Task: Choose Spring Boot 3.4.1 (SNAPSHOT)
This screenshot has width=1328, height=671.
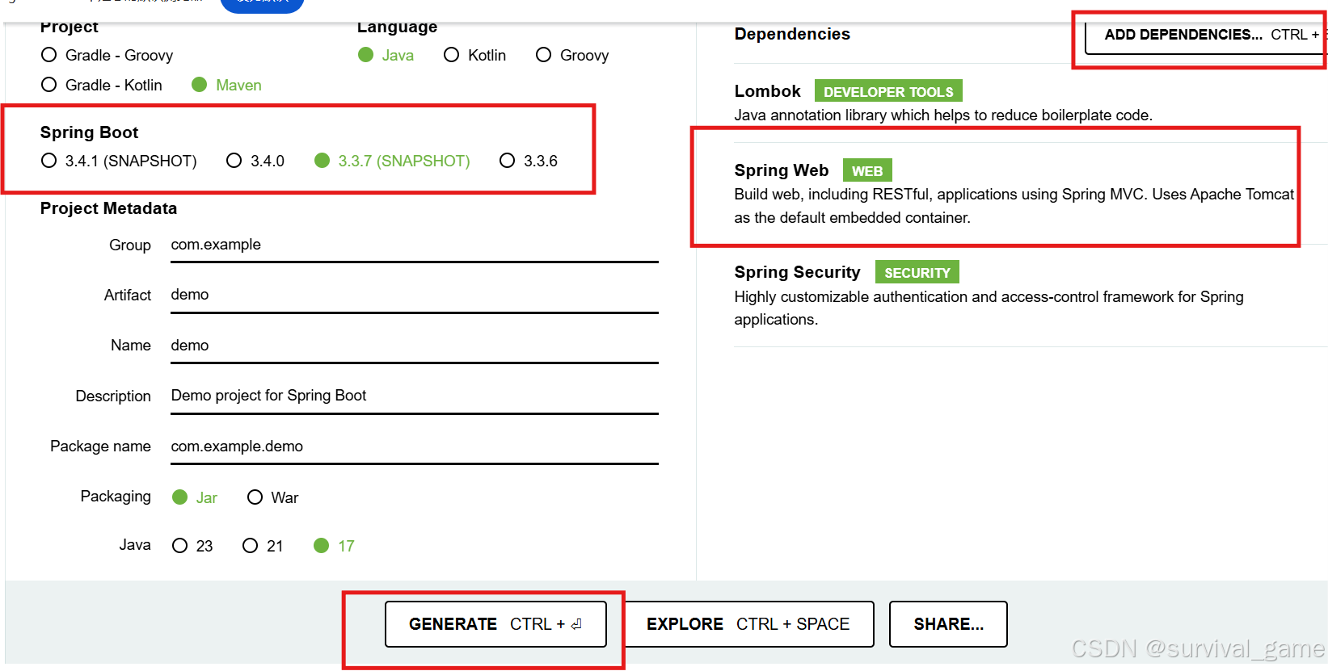Action: point(119,161)
